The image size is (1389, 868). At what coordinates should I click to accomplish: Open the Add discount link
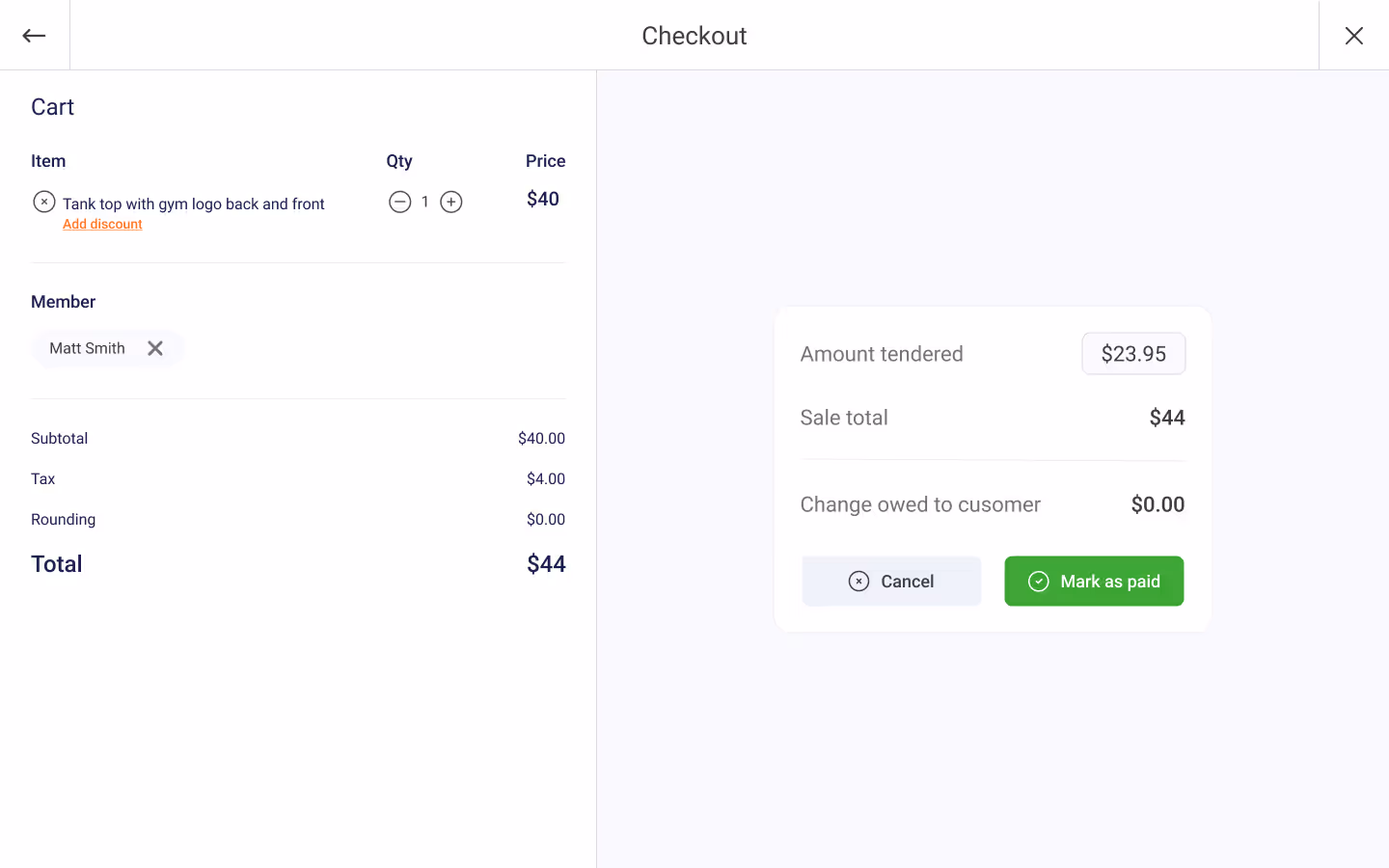coord(102,224)
